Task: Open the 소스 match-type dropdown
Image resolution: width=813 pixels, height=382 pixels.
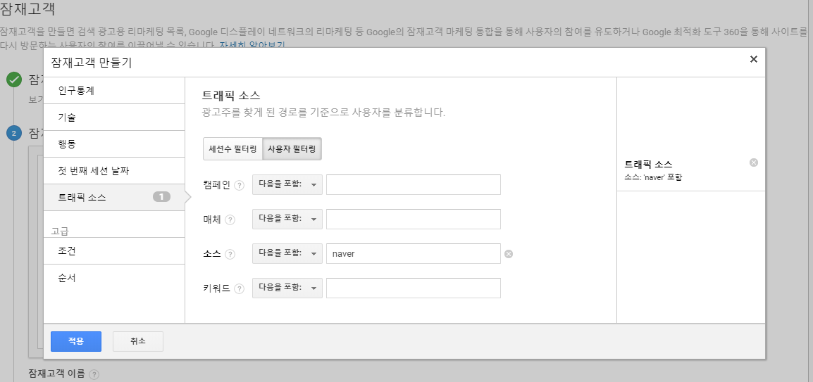Action: [287, 254]
